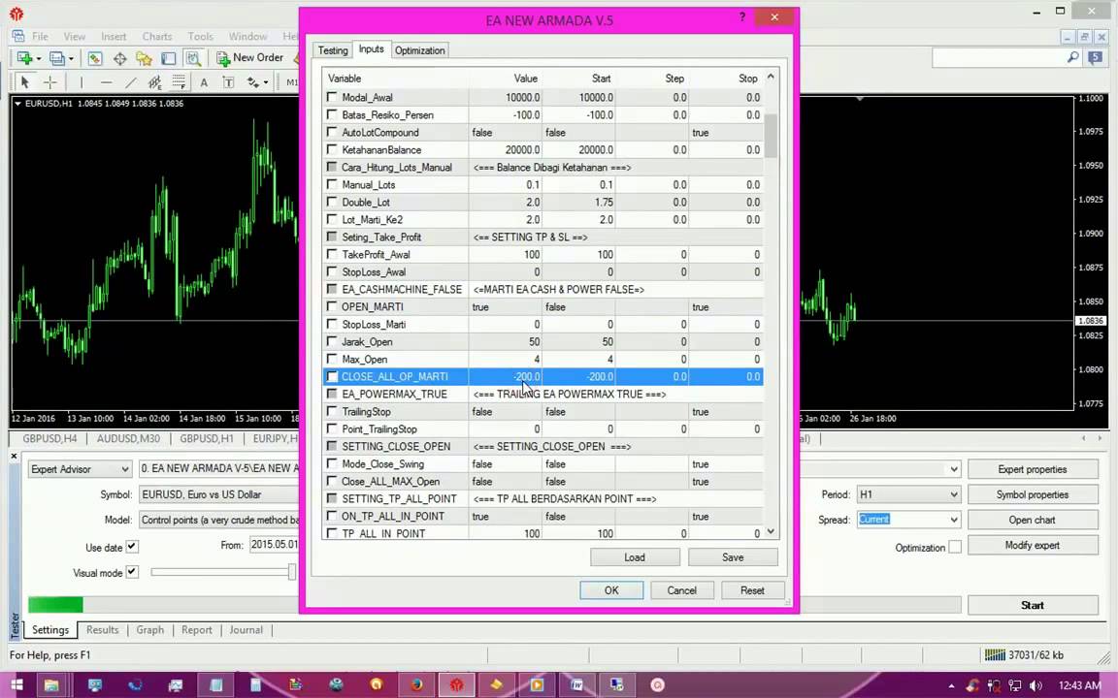Toggle the Visual mode checkbox

[x=132, y=572]
